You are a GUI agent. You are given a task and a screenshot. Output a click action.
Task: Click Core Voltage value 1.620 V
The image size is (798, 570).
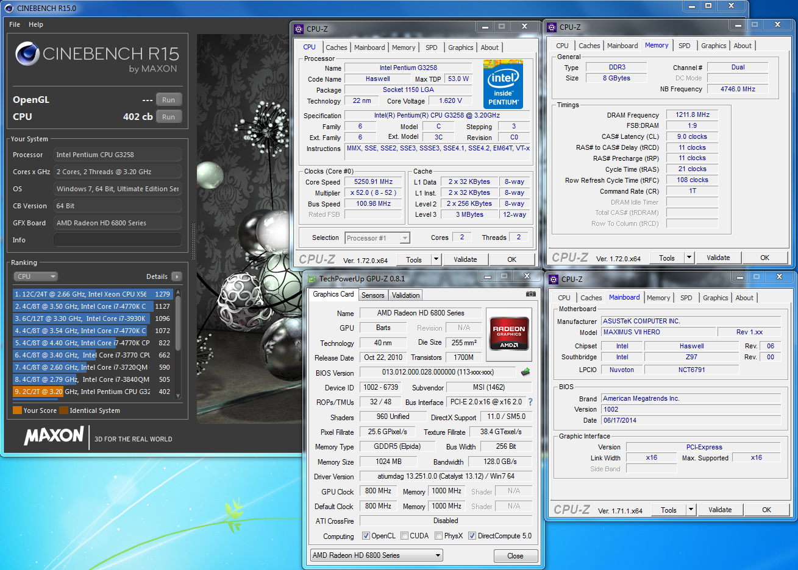click(x=451, y=100)
